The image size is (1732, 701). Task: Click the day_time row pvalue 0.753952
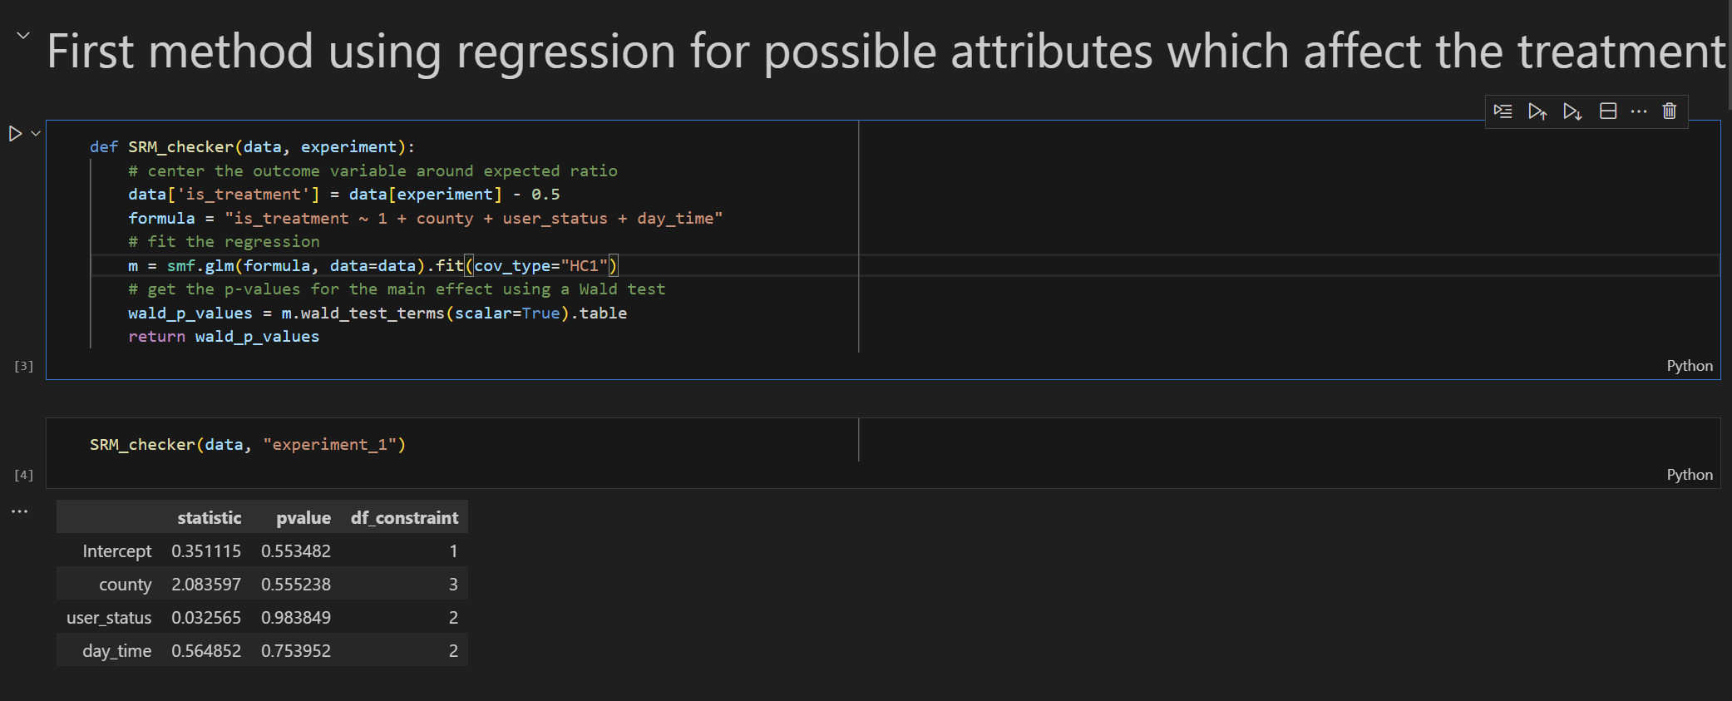[x=296, y=651]
